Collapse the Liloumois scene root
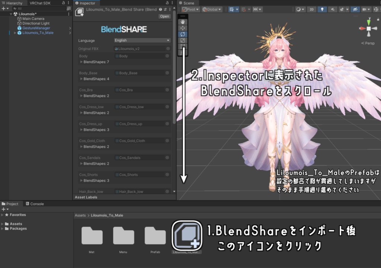 (11, 14)
